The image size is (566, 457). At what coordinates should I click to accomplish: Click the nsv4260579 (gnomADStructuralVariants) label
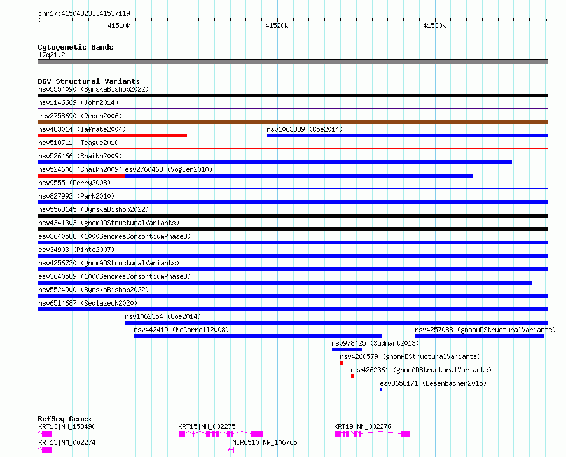tap(410, 356)
